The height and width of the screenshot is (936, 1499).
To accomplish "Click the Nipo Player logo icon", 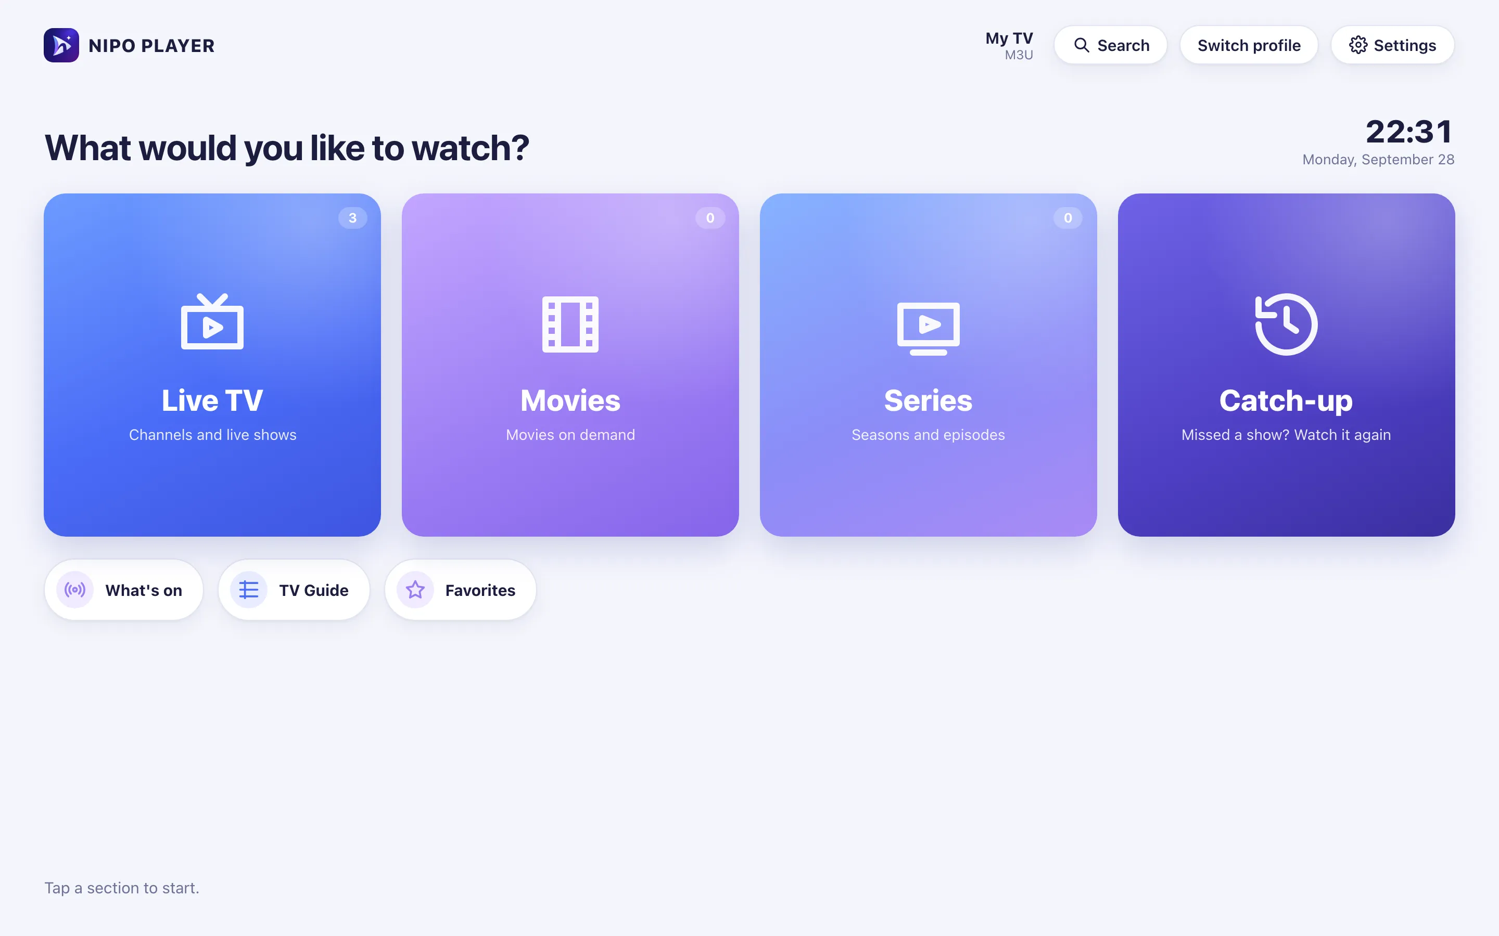I will (61, 45).
